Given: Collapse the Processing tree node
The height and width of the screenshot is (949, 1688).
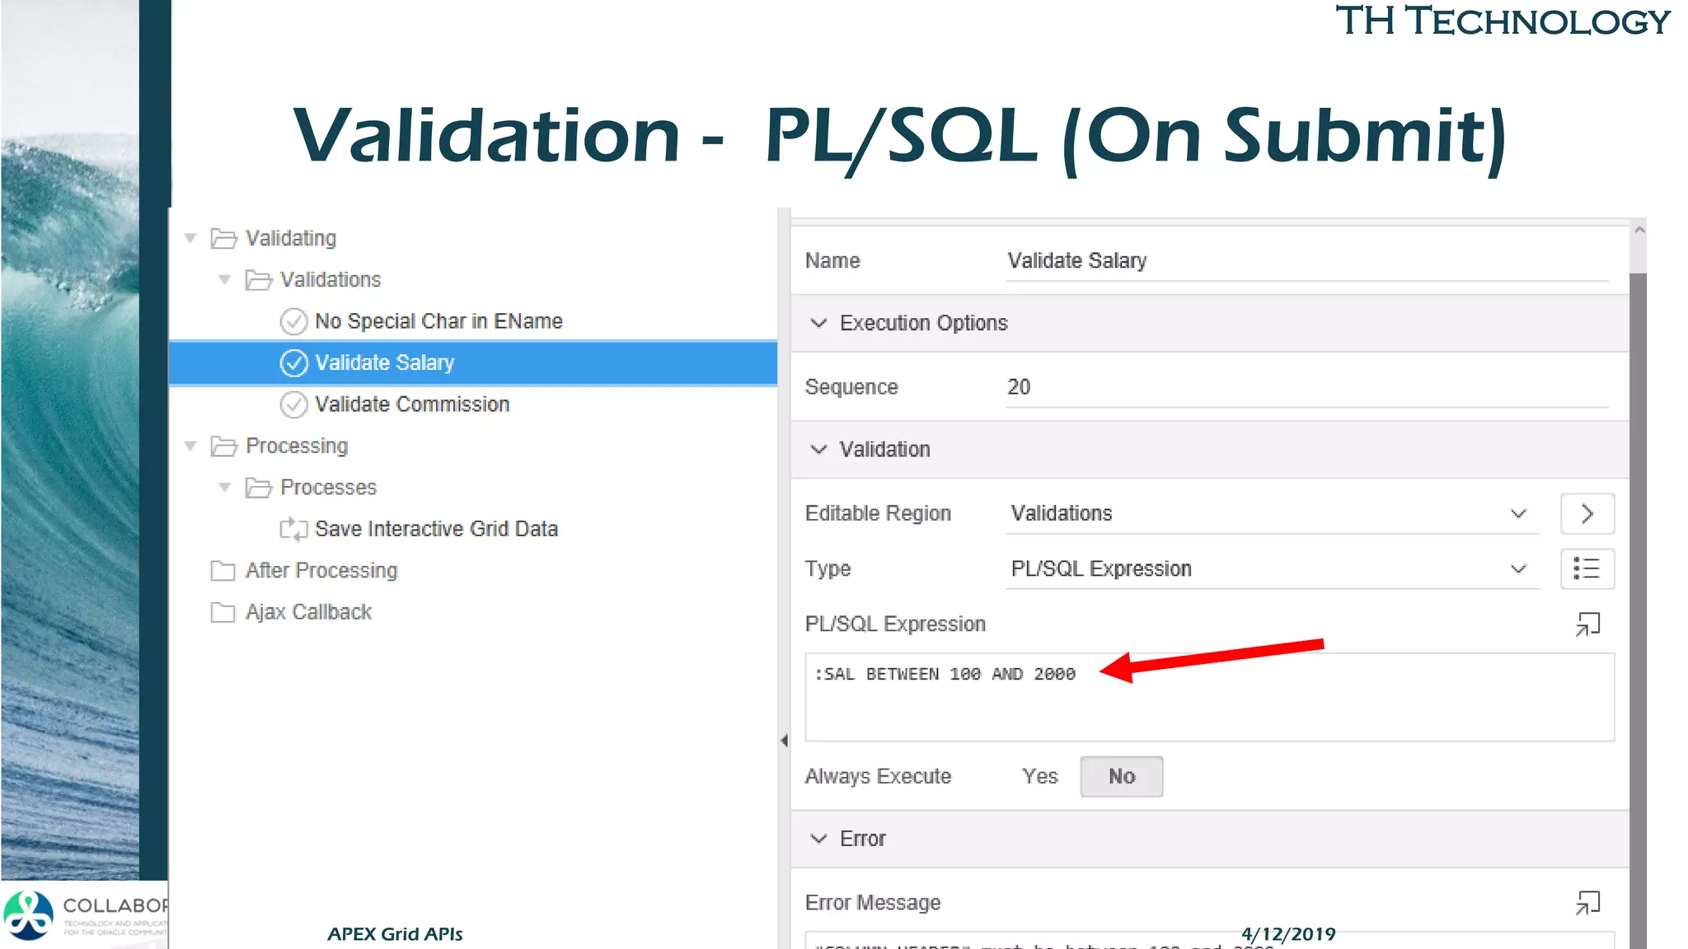Looking at the screenshot, I should pyautogui.click(x=190, y=446).
